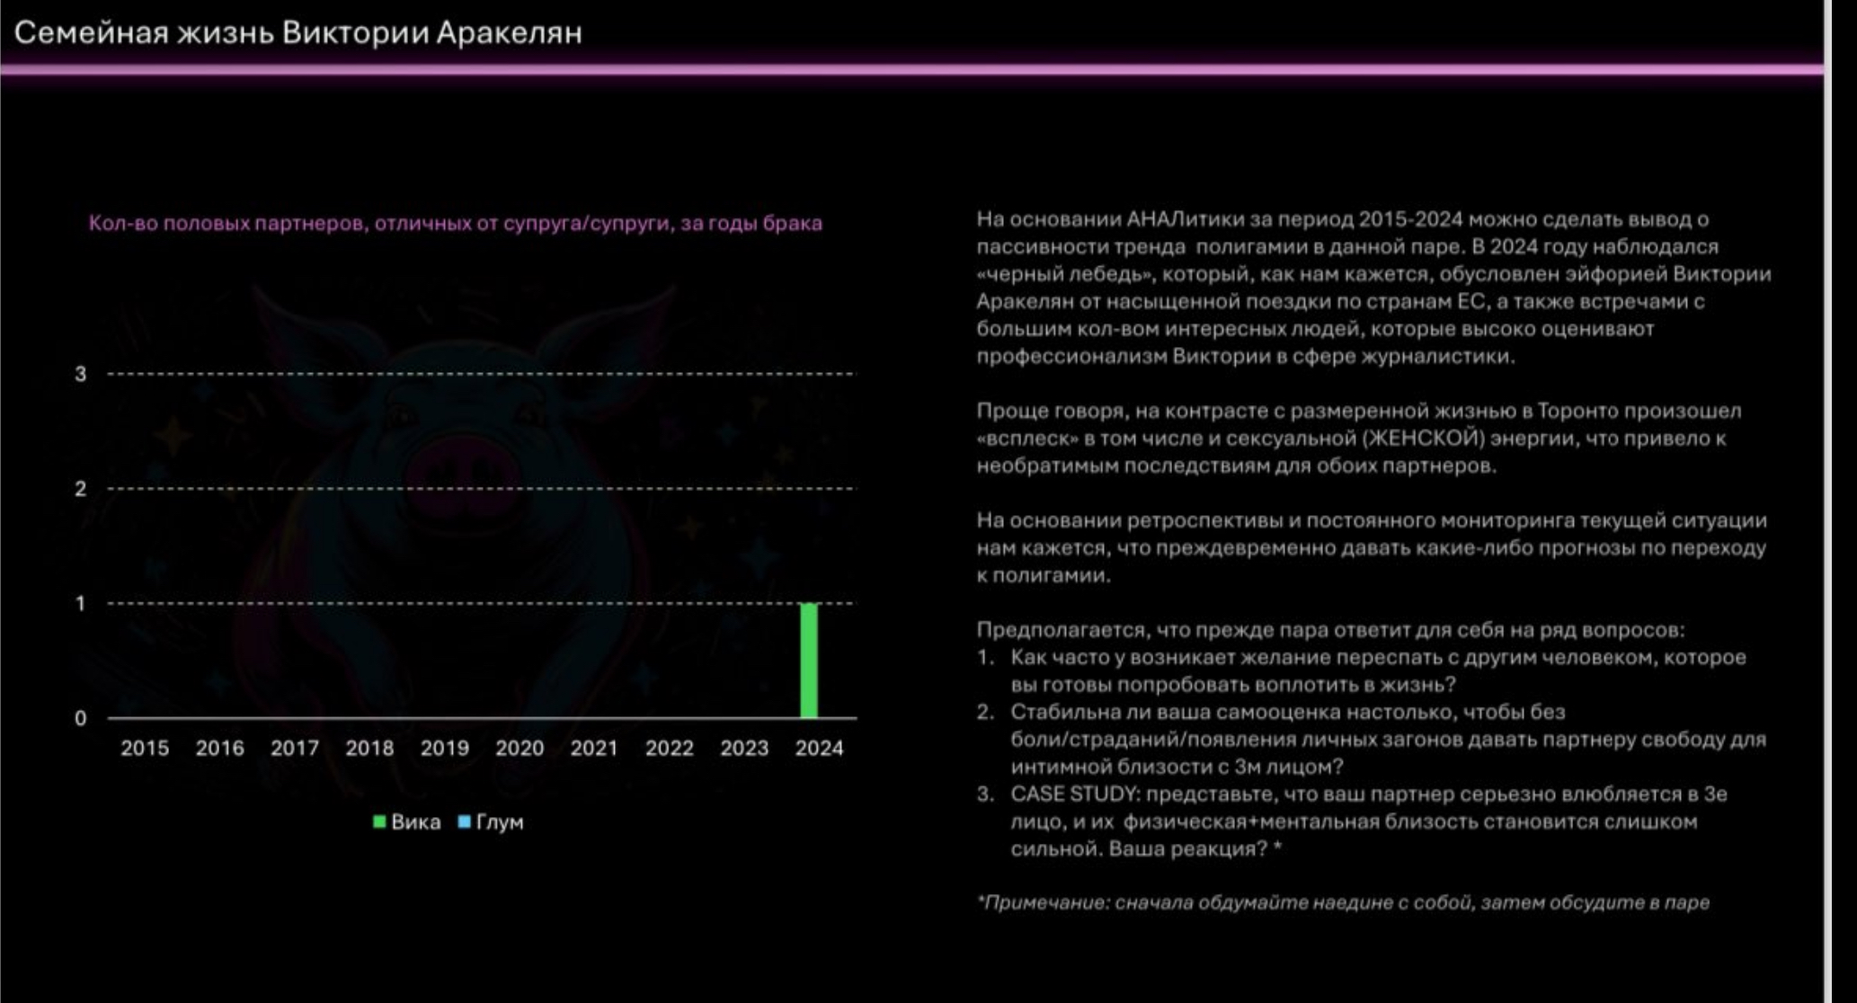Click the blue Глум legend swatch
The width and height of the screenshot is (1857, 1003).
point(464,821)
